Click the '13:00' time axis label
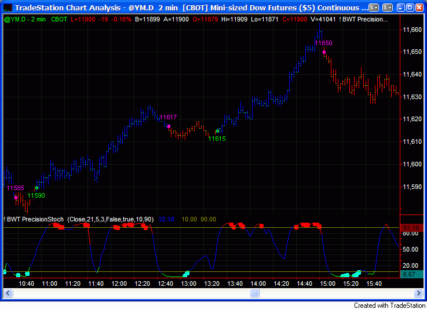 (x=189, y=283)
